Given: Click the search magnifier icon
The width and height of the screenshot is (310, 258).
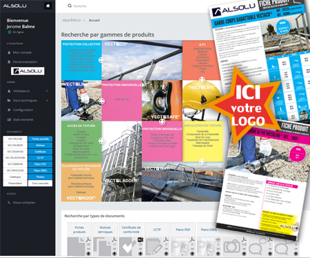Looking at the screenshot, I should [70, 6].
